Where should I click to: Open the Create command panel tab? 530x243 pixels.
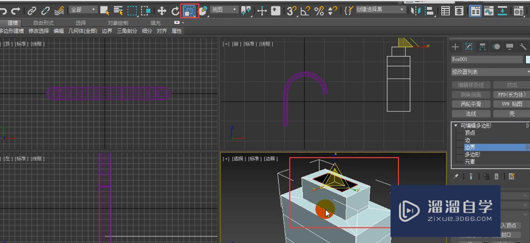click(455, 47)
